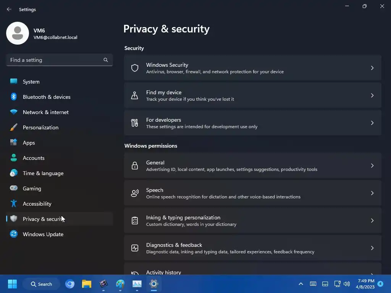Click the Bluetooth icon in sidebar

(14, 97)
